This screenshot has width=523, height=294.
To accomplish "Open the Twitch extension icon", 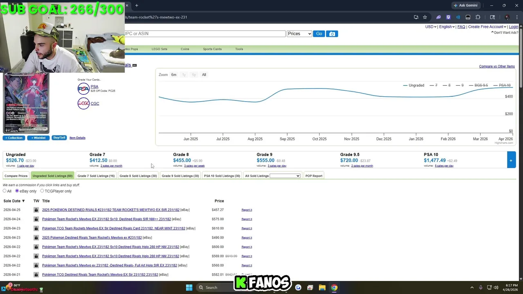I will pyautogui.click(x=448, y=17).
